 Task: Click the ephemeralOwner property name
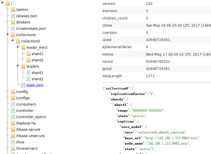click(117, 47)
